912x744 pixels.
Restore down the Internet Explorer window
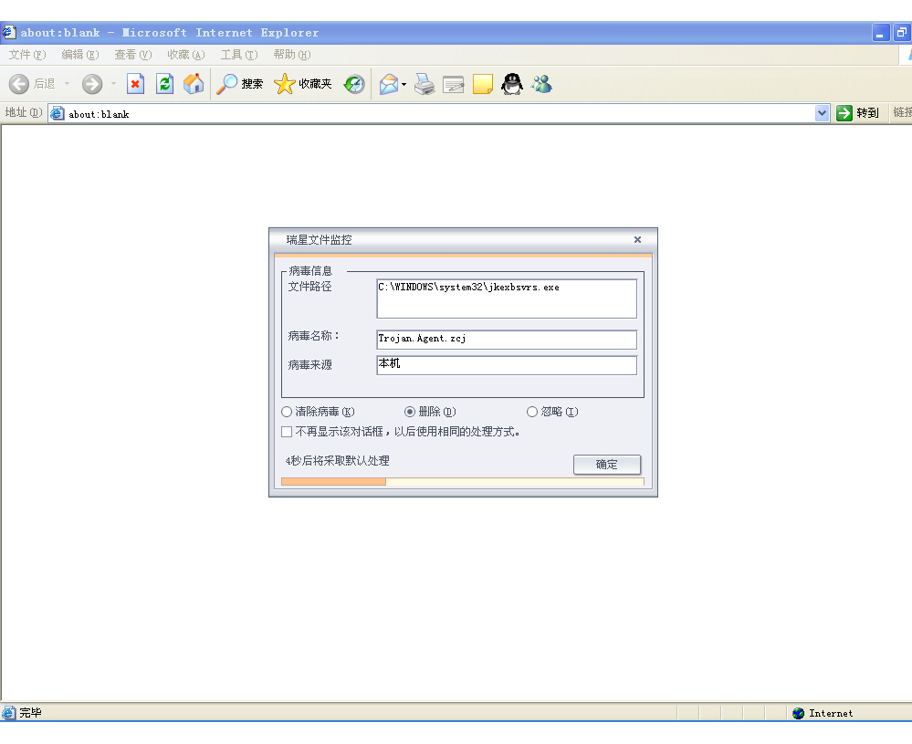click(x=902, y=33)
